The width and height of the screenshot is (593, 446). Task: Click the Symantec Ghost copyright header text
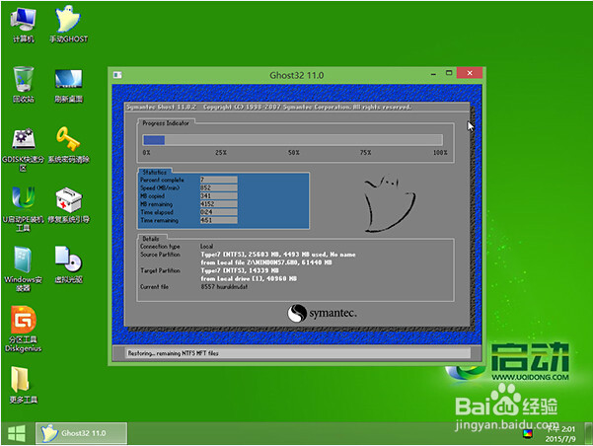[268, 107]
